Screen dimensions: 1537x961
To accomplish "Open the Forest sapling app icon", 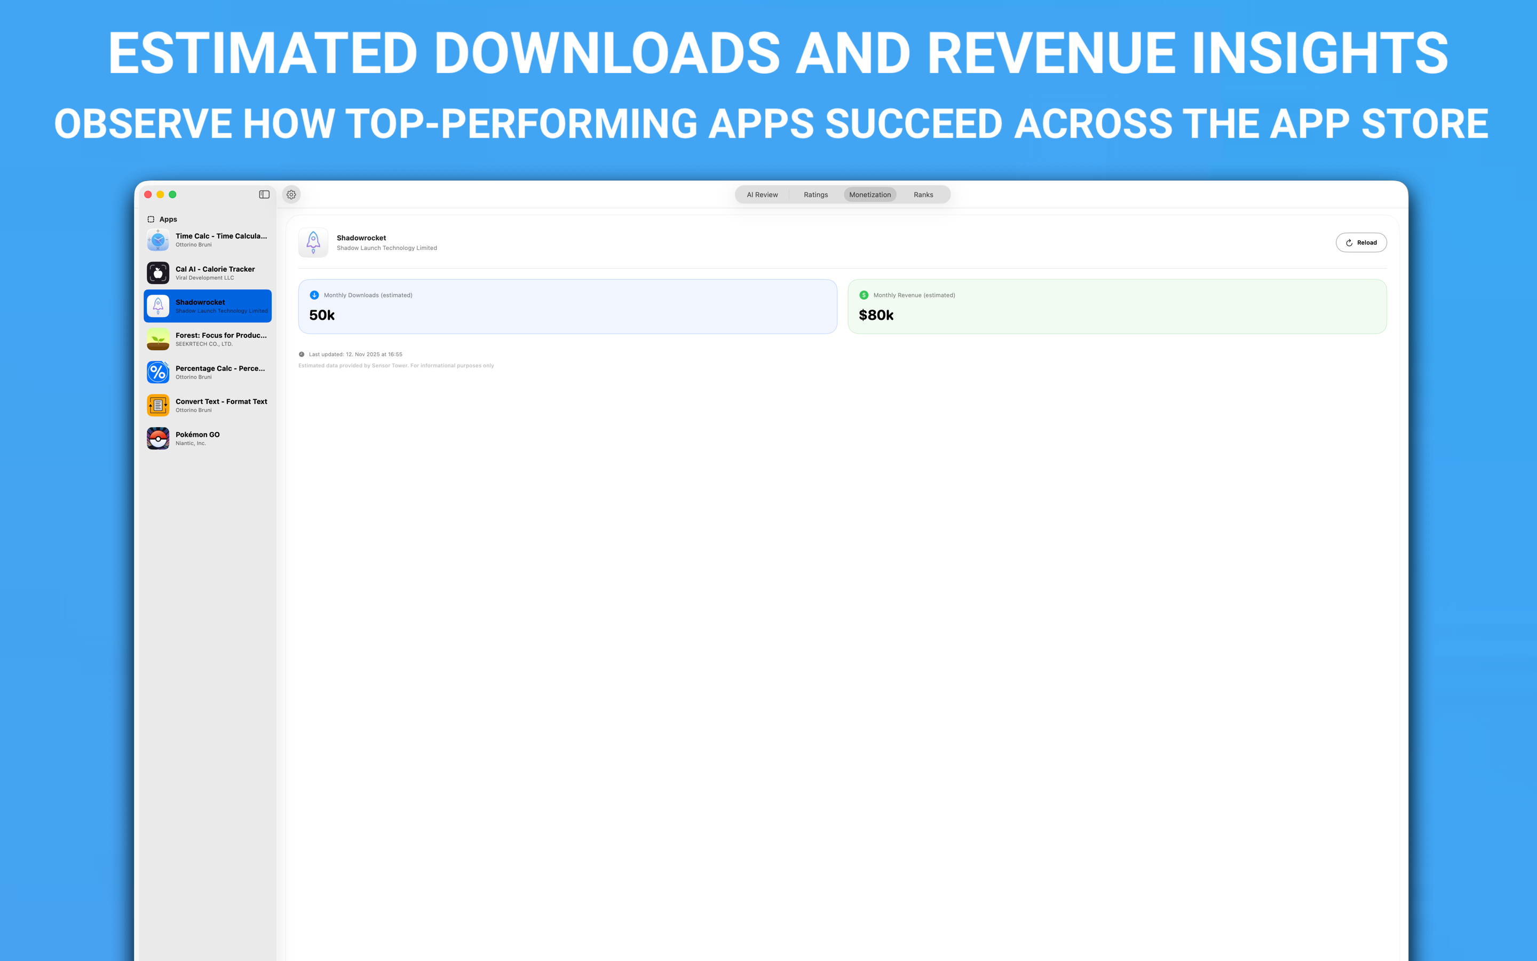I will (x=157, y=339).
